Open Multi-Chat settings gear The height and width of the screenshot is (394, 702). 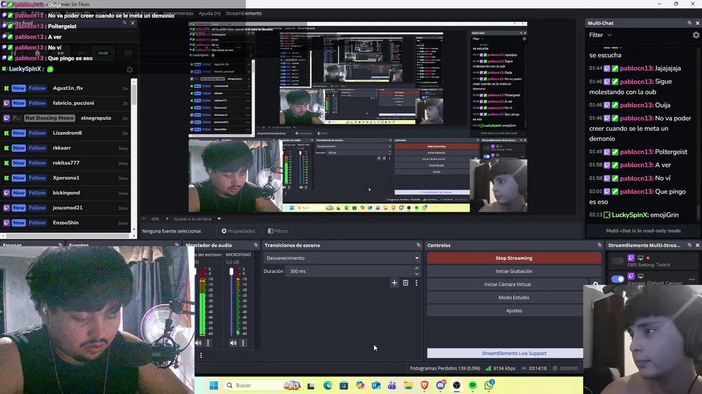tap(696, 35)
